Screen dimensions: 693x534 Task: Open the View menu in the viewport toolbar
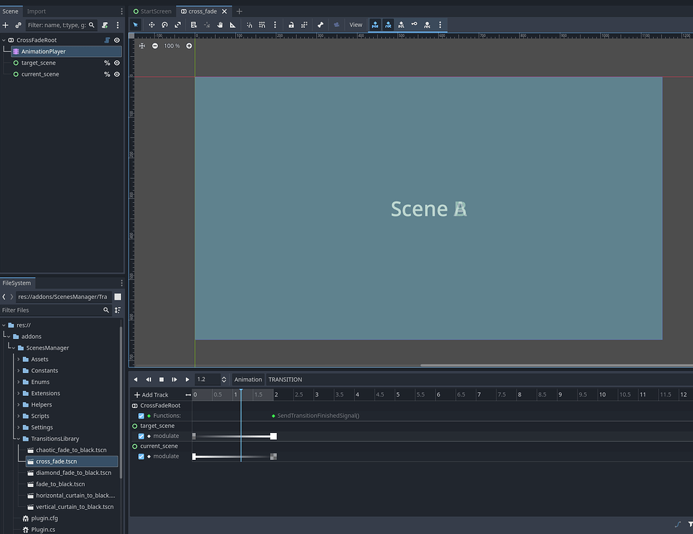[x=355, y=24]
